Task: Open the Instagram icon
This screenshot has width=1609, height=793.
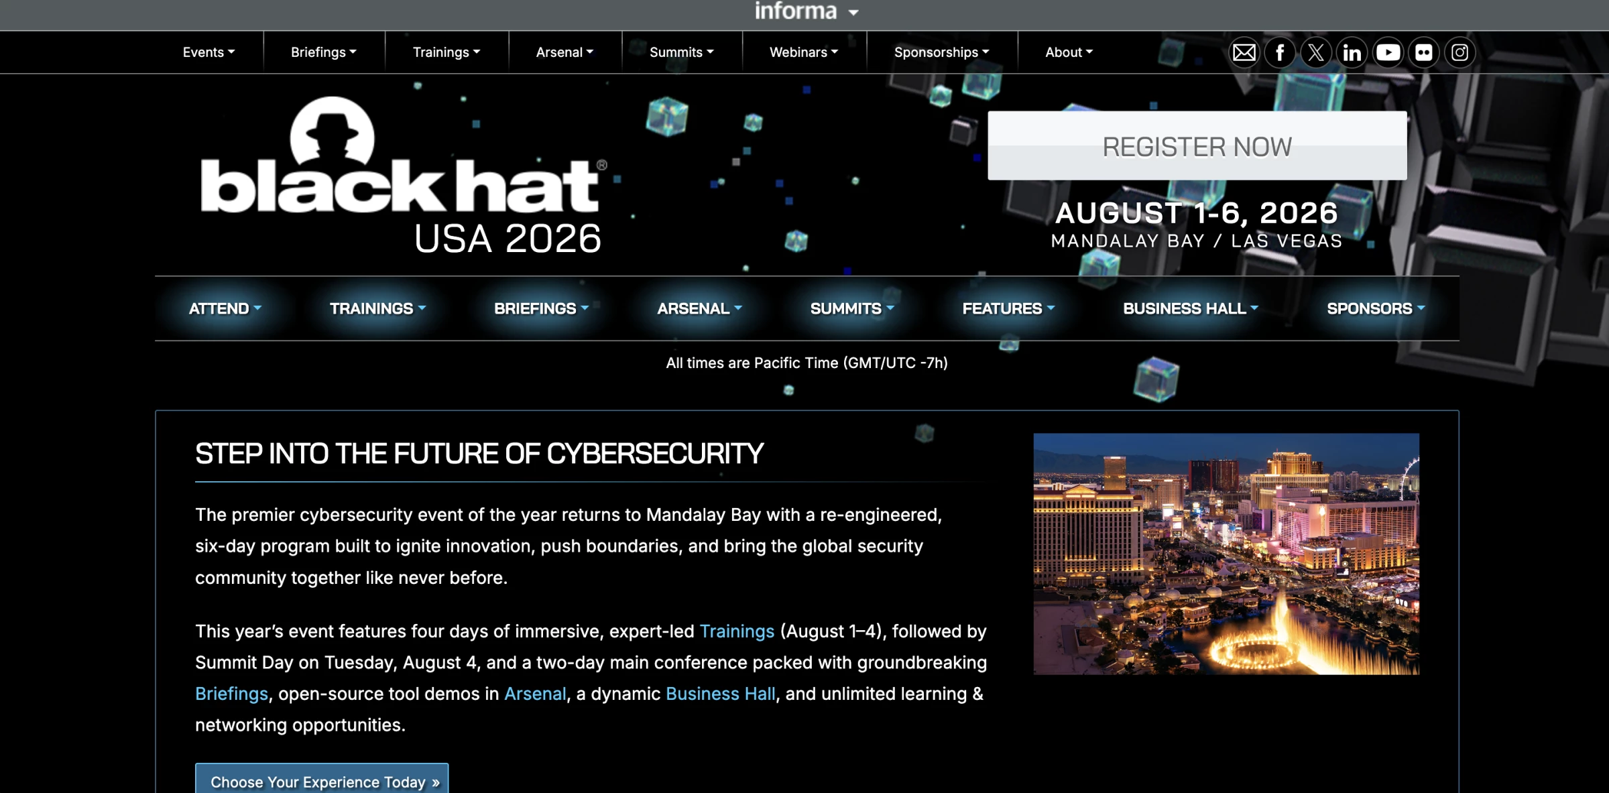Action: pyautogui.click(x=1459, y=52)
